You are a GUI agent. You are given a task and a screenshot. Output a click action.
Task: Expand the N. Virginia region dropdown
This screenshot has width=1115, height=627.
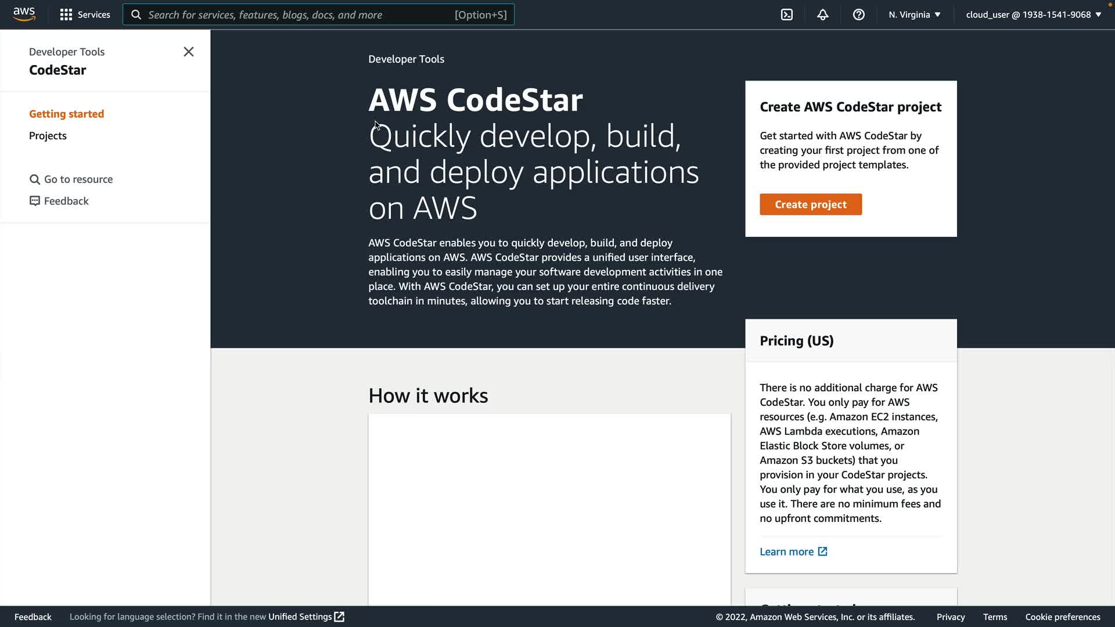coord(914,15)
